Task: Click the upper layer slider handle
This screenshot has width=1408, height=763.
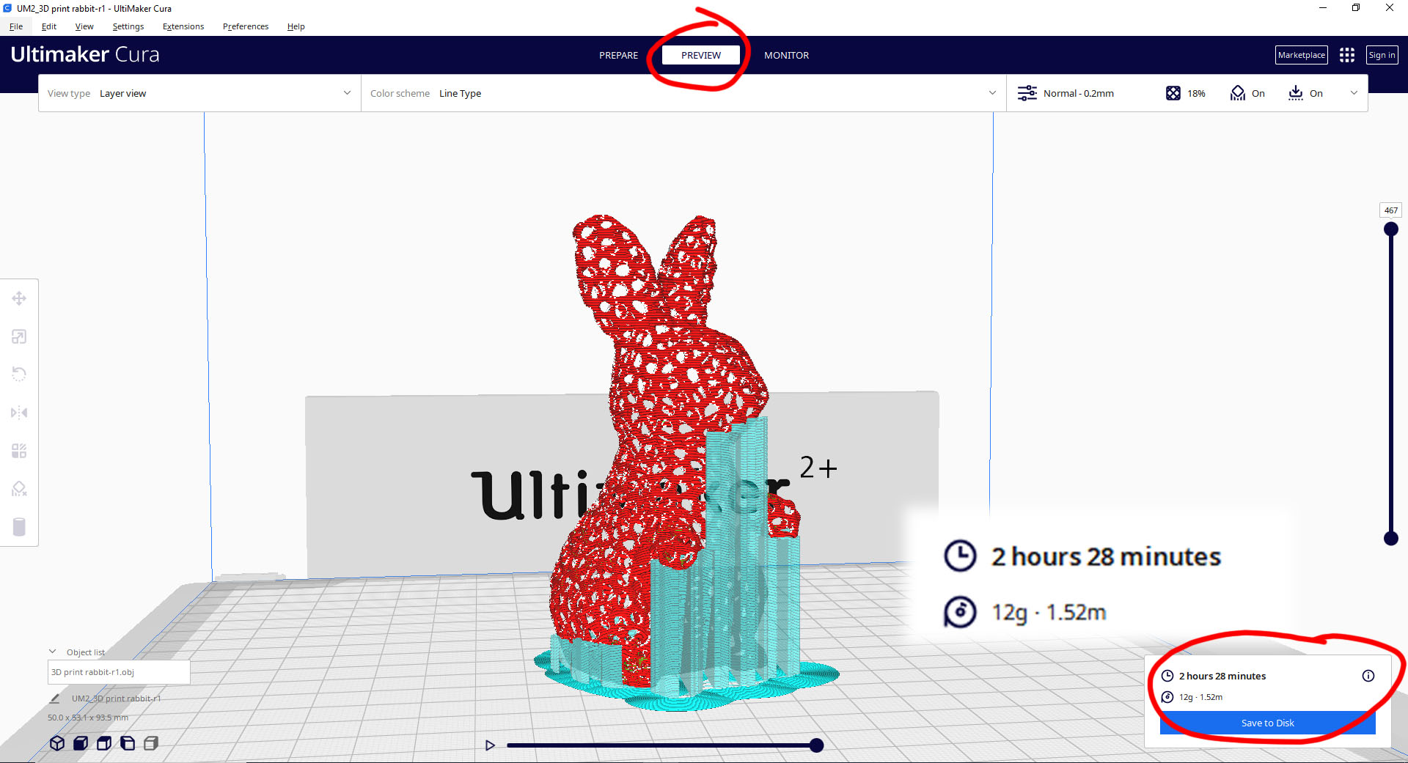Action: [x=1390, y=229]
